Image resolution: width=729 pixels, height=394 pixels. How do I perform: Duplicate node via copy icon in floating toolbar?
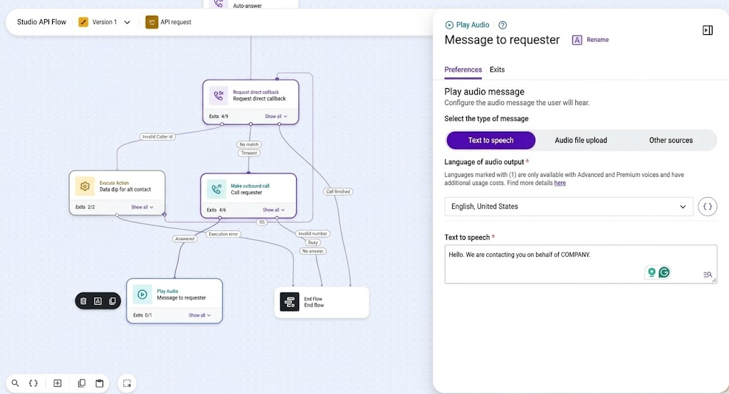112,301
